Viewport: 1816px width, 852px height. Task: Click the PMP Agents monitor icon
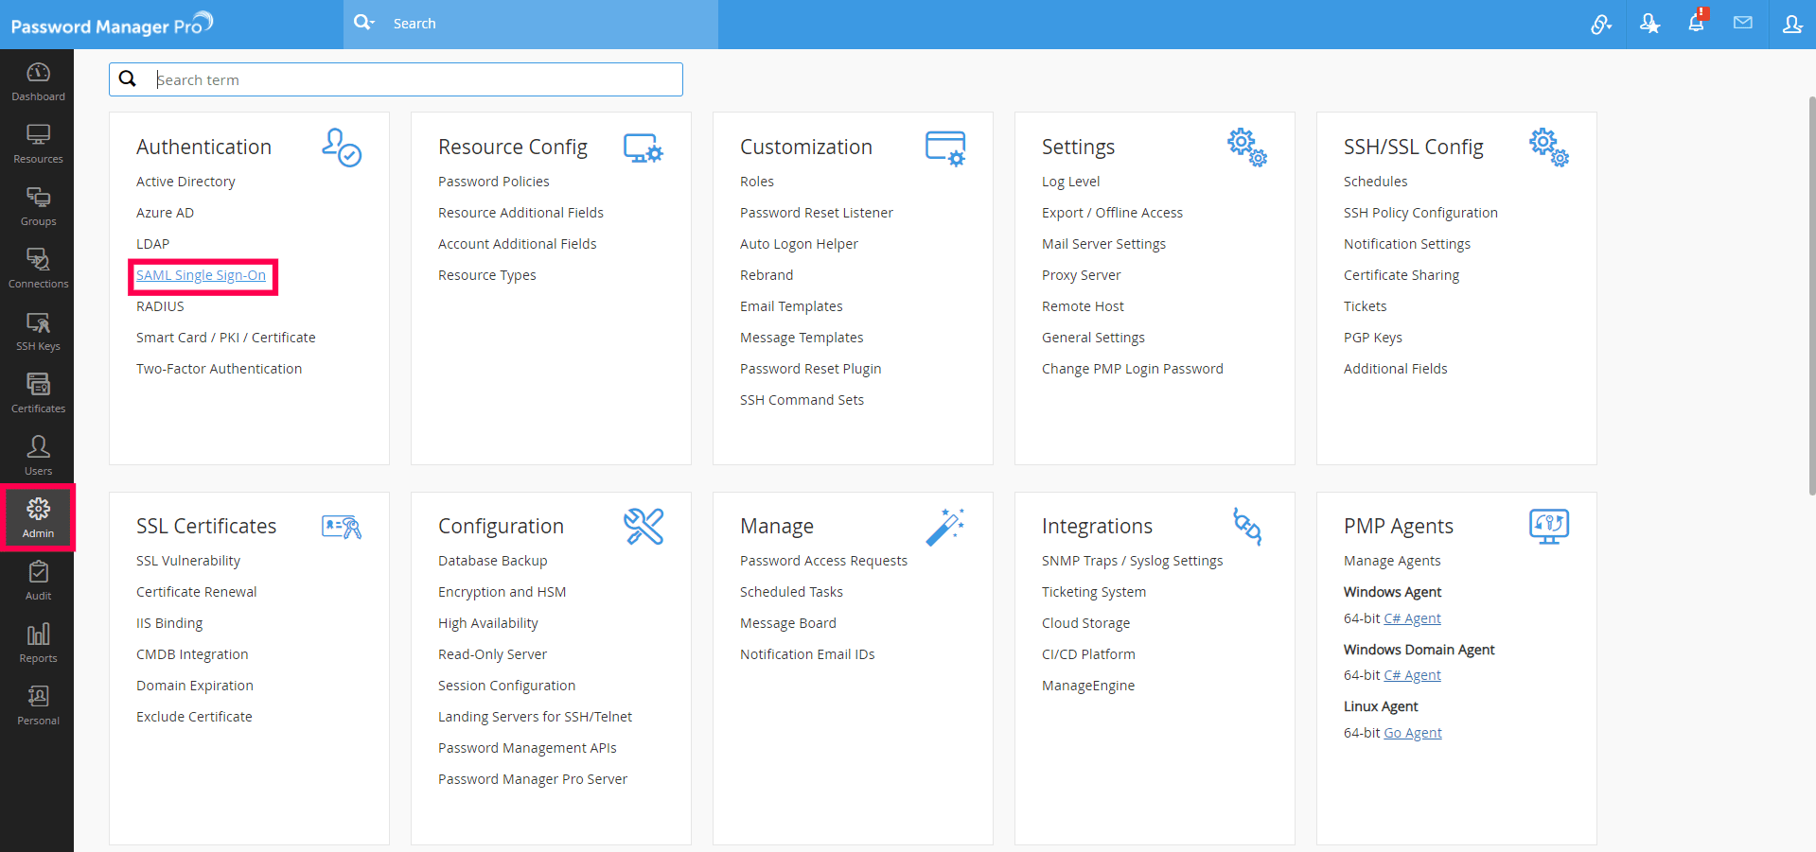point(1549,527)
